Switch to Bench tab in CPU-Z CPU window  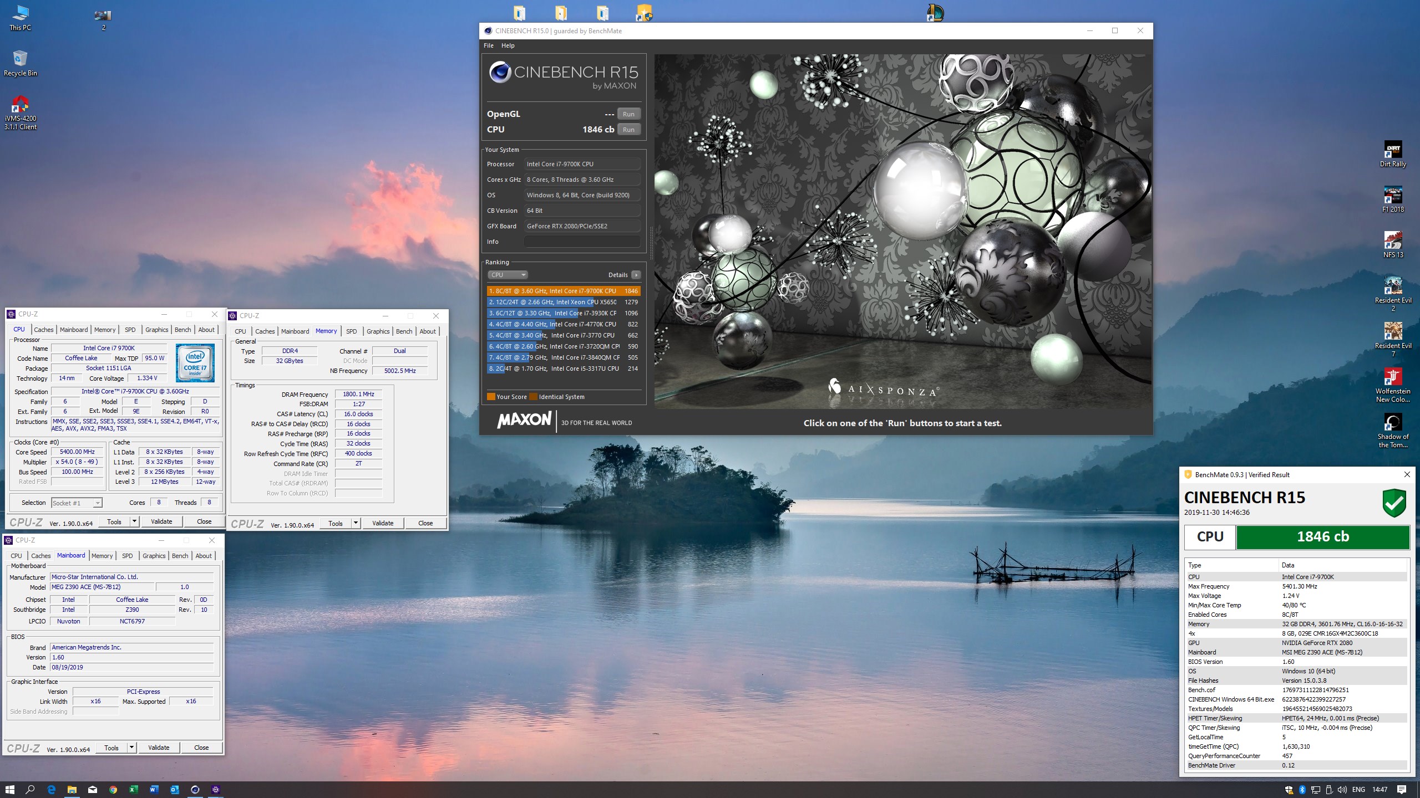point(182,330)
